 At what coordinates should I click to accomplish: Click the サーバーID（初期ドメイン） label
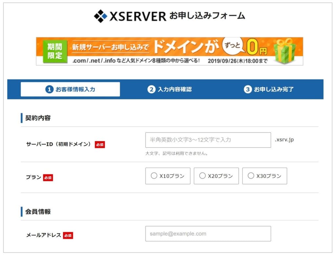tap(58, 144)
